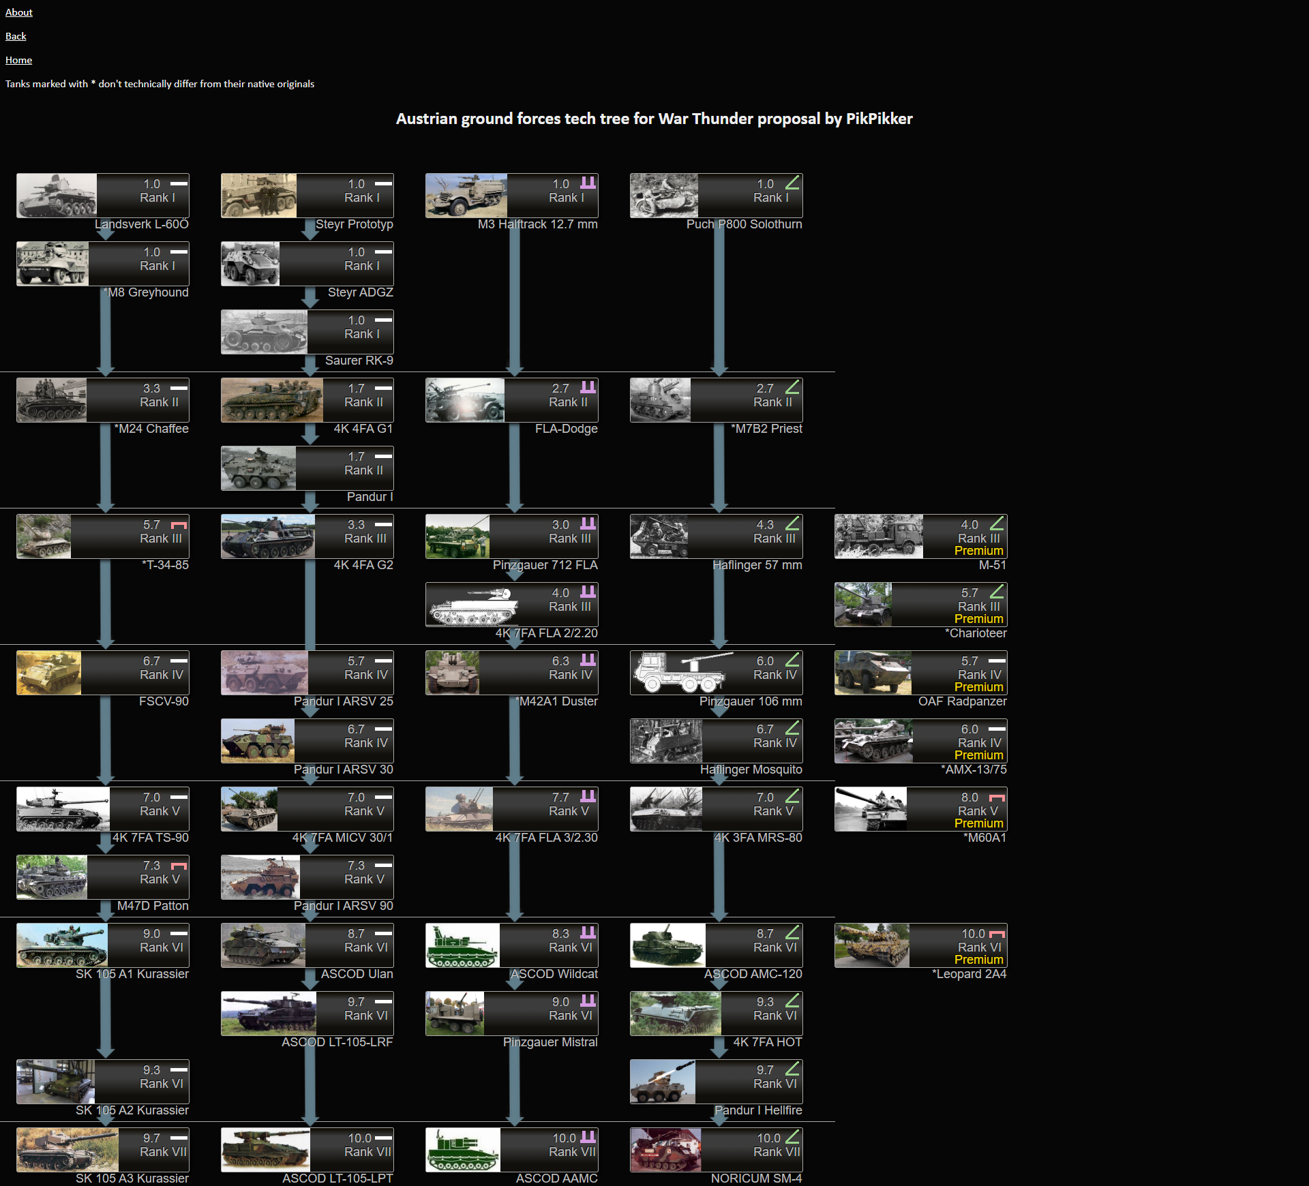Viewport: 1309px width, 1186px height.
Task: Click the Saurer RK-9 thumbnail
Action: click(x=264, y=332)
